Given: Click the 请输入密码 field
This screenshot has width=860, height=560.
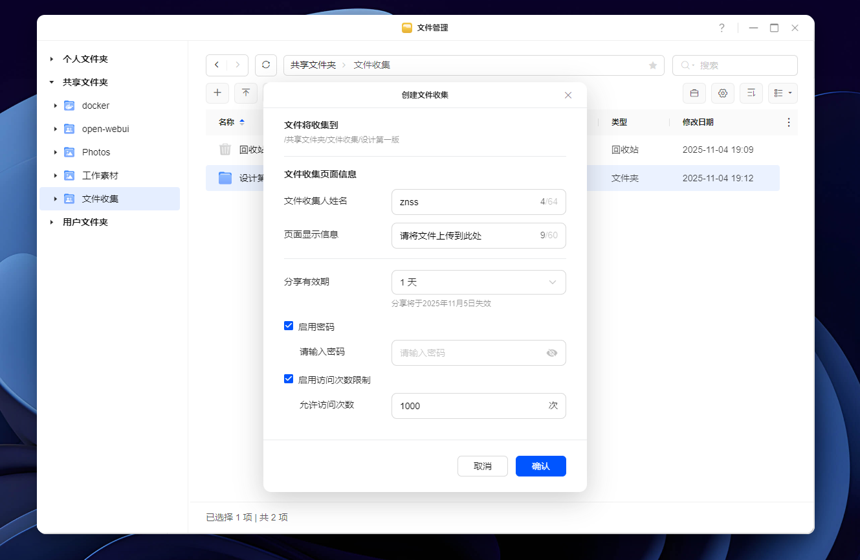Looking at the screenshot, I should point(479,353).
